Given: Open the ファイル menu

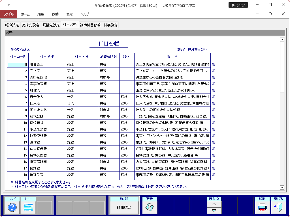Looking at the screenshot, I should pos(8,14).
